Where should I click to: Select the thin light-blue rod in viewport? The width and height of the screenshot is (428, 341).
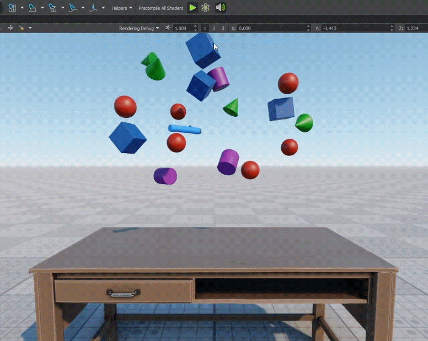[185, 129]
